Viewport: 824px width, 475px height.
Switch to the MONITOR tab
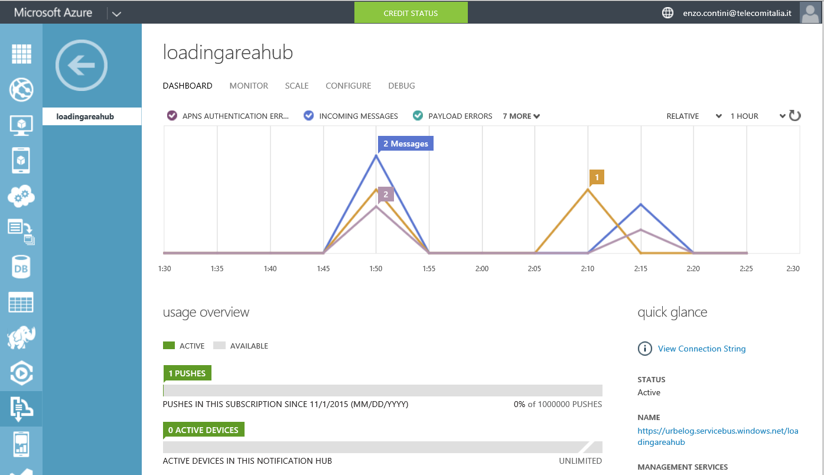pos(249,86)
